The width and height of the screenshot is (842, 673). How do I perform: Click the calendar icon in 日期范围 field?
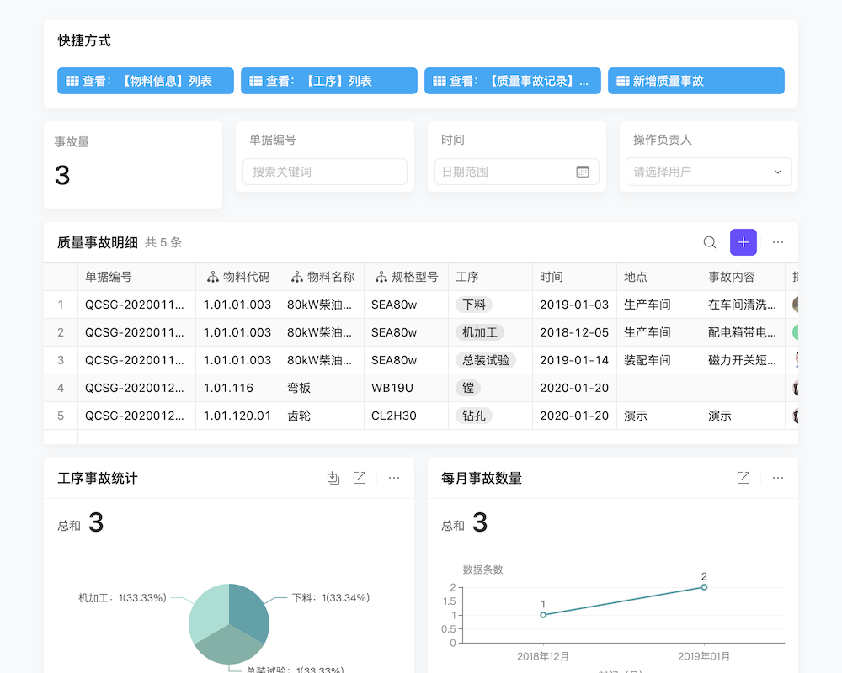tap(582, 172)
